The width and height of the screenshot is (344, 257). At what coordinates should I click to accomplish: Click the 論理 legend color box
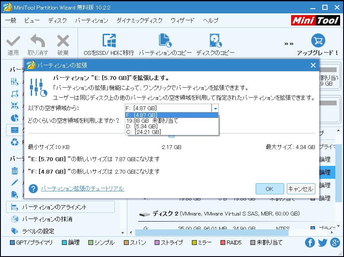[x=64, y=243]
